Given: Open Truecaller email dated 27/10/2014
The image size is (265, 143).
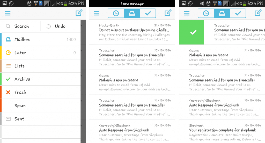Looking at the screenshot, I should pos(132,57).
